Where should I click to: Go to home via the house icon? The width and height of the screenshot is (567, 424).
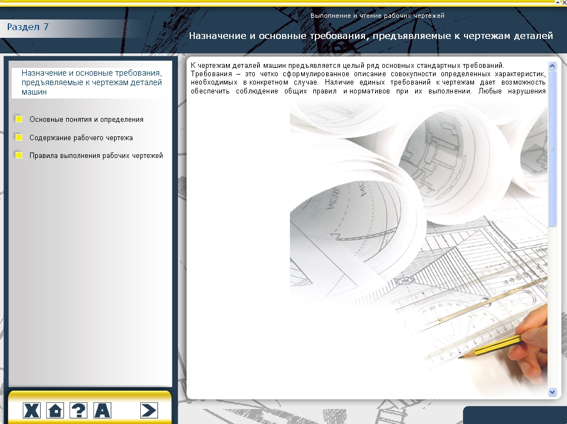coord(55,411)
